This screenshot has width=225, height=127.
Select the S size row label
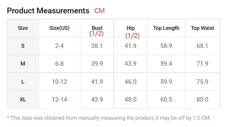[23, 46]
